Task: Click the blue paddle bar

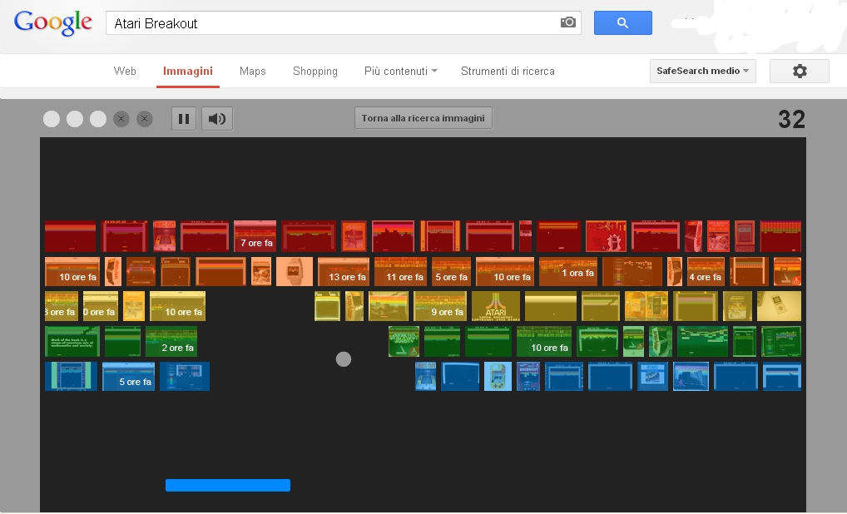Action: (228, 485)
